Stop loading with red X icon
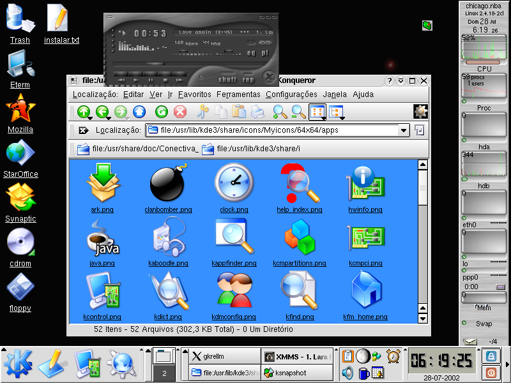This screenshot has height=383, width=511. click(x=180, y=112)
